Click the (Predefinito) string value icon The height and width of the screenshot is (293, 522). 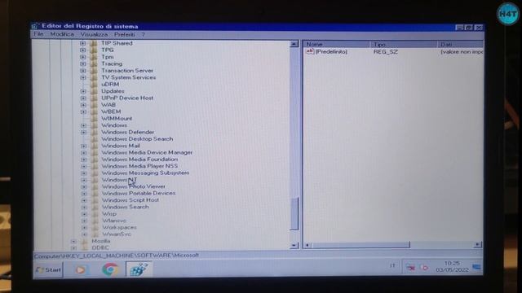coord(310,51)
